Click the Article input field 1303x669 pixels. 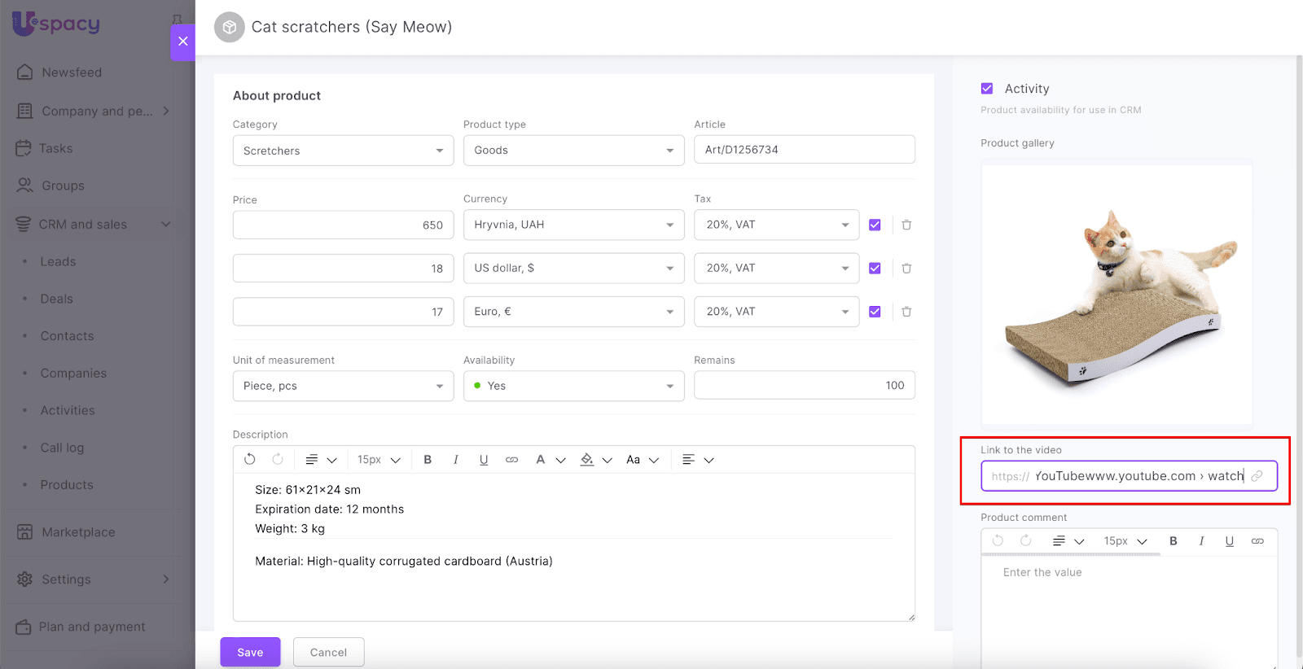804,150
